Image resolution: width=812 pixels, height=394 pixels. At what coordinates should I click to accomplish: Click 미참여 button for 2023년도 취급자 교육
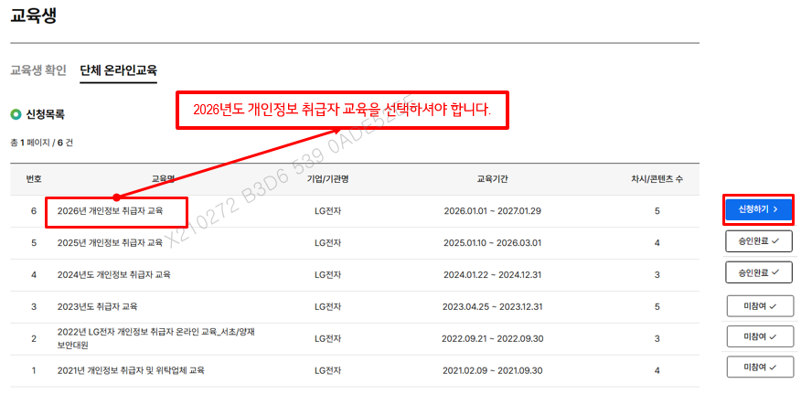click(x=758, y=305)
